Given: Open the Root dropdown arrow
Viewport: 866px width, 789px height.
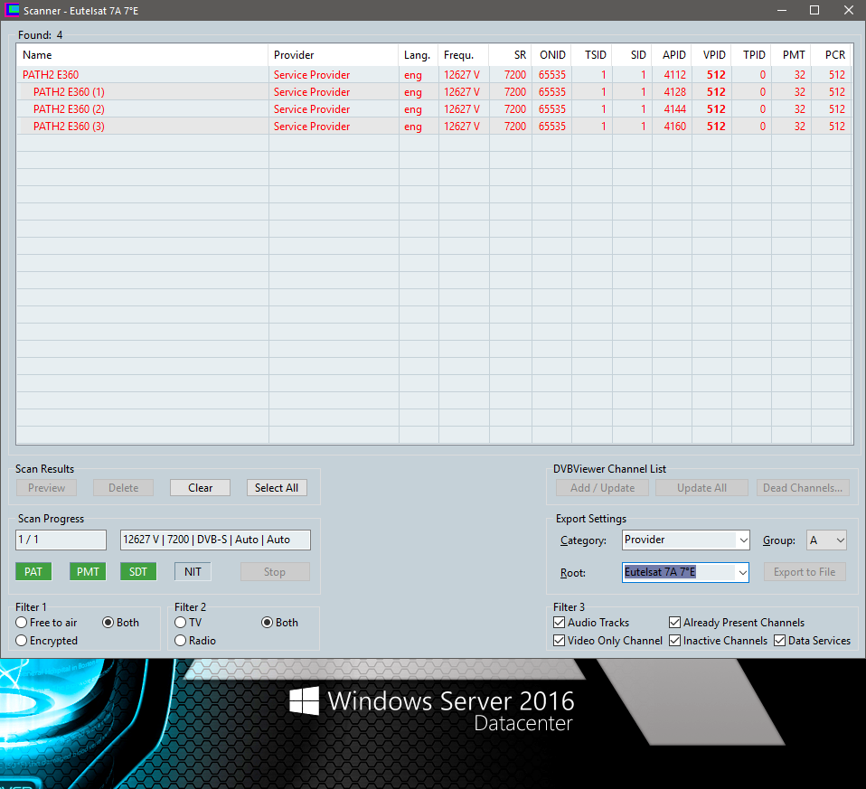Looking at the screenshot, I should (x=742, y=573).
